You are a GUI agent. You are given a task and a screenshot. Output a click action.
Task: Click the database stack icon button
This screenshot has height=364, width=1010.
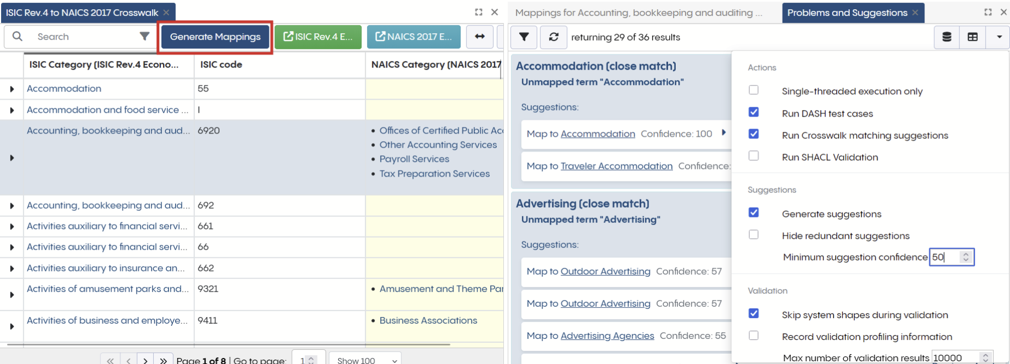coord(947,37)
